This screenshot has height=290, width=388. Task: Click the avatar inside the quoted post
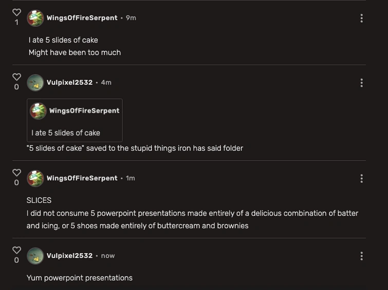click(38, 111)
